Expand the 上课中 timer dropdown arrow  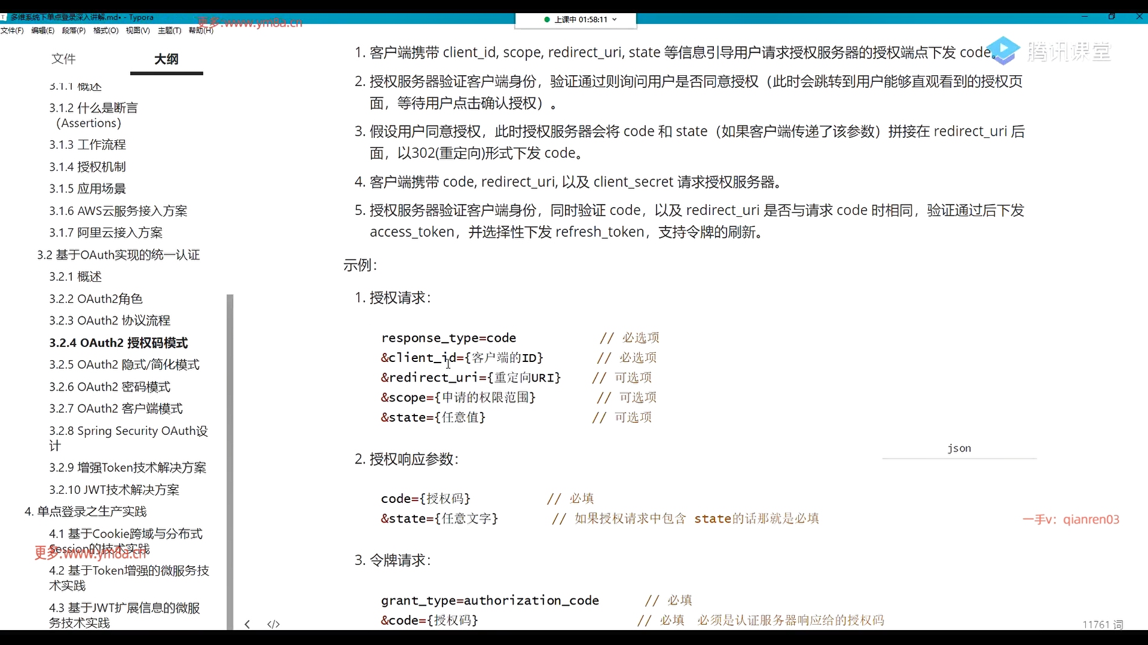coord(615,20)
